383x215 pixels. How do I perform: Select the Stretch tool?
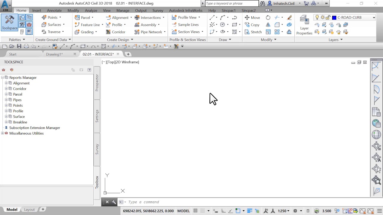tap(253, 32)
